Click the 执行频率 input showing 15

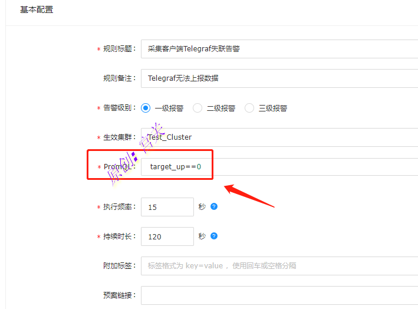(167, 207)
